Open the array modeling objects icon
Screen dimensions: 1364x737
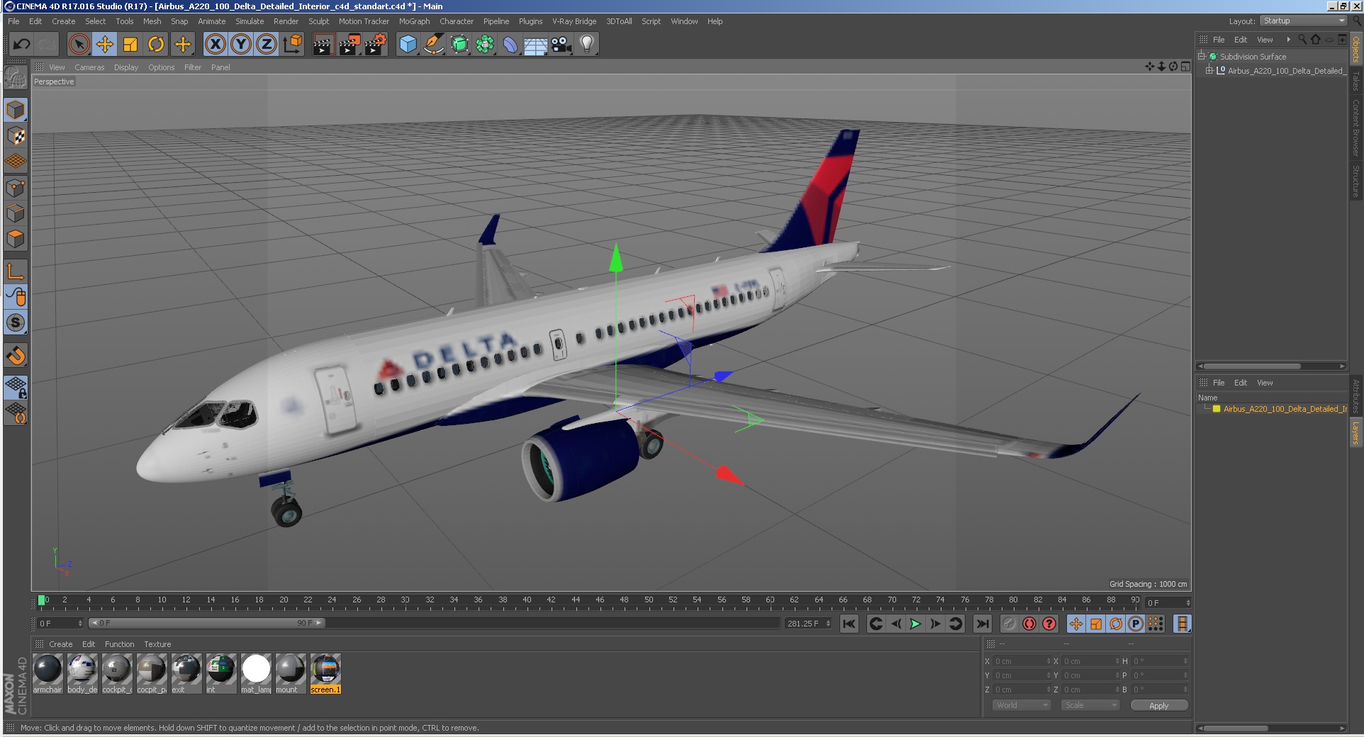coord(485,45)
